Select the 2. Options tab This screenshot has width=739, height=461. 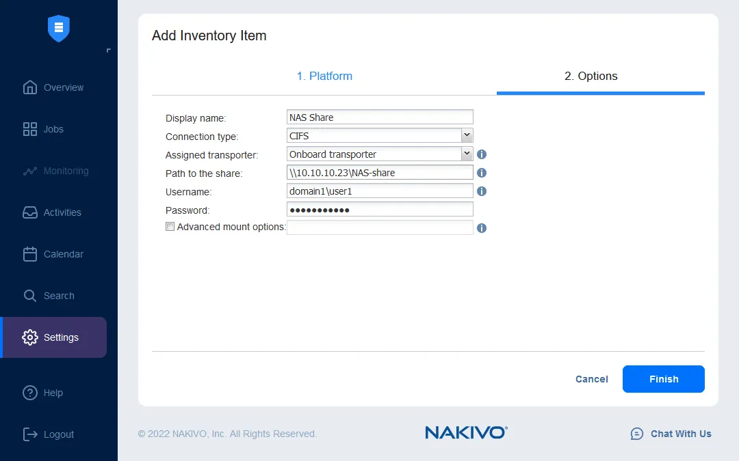pyautogui.click(x=591, y=76)
